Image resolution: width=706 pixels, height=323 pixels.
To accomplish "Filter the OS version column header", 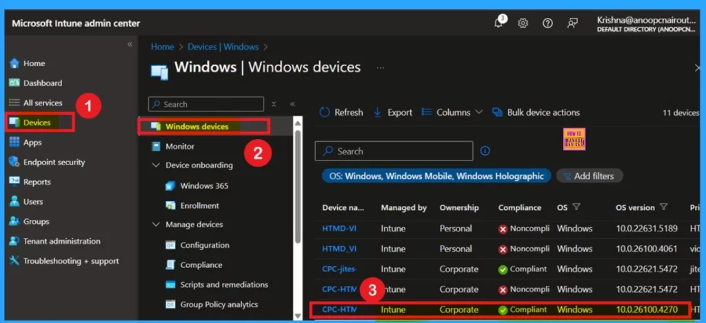I will 663,207.
